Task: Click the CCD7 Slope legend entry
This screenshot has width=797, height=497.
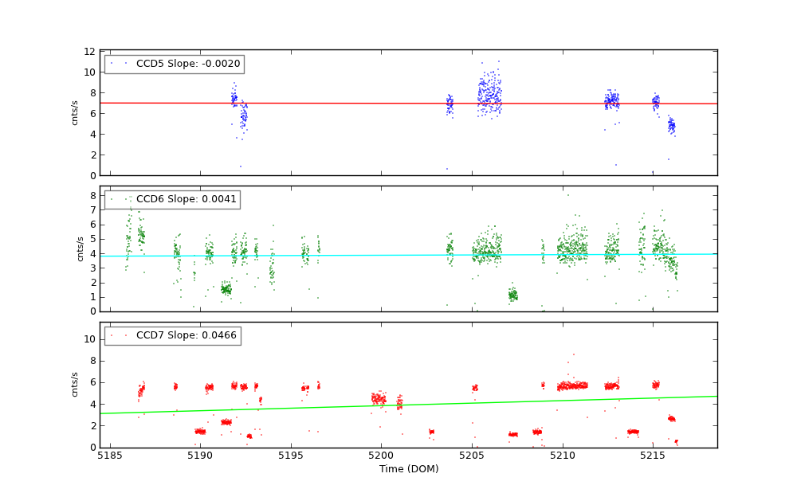Action: [x=186, y=335]
